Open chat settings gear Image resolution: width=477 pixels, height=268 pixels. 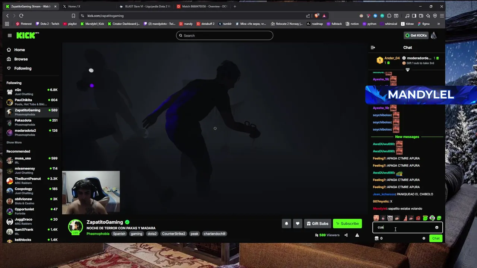point(424,238)
